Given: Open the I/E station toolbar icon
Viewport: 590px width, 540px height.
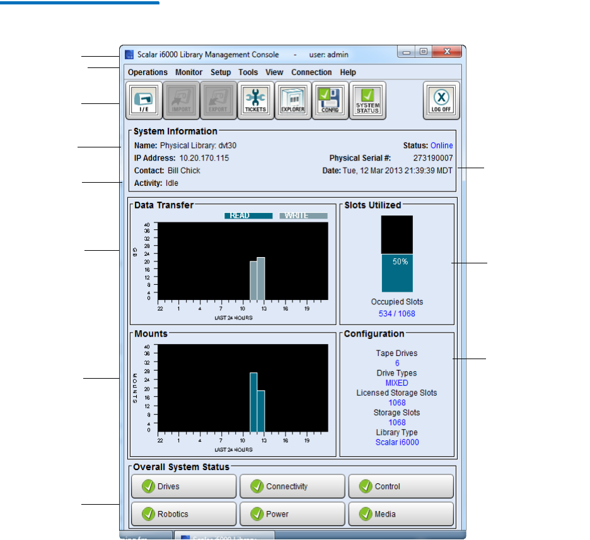Looking at the screenshot, I should [144, 100].
